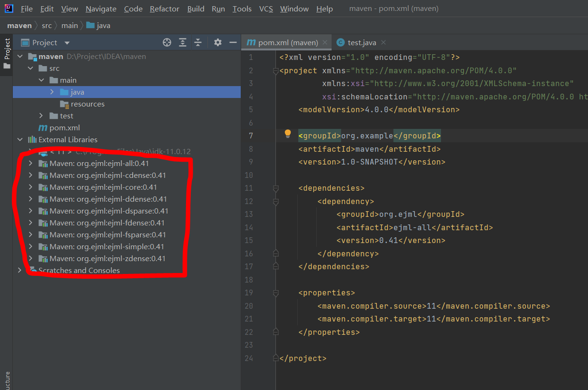Open Project panel settings gear
588x390 pixels.
(x=218, y=42)
